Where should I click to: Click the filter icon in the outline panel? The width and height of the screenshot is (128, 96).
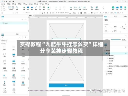[125, 47]
